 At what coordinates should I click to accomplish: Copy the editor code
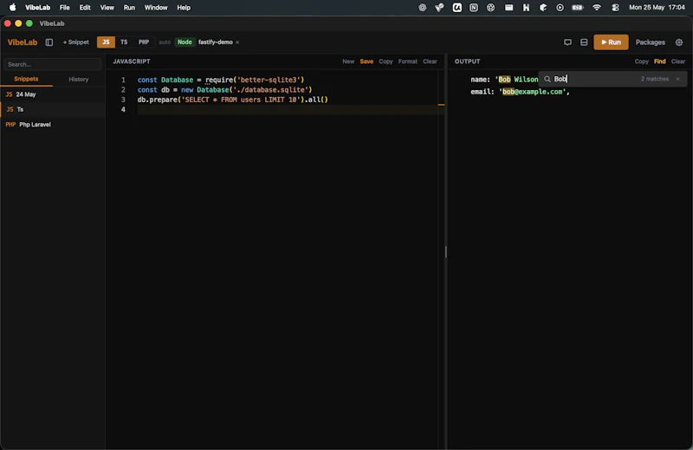385,61
